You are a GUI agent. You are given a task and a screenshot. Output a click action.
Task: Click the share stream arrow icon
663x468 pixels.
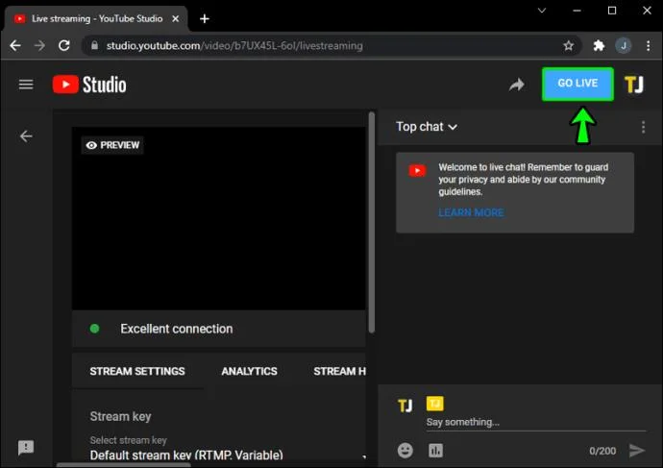516,85
